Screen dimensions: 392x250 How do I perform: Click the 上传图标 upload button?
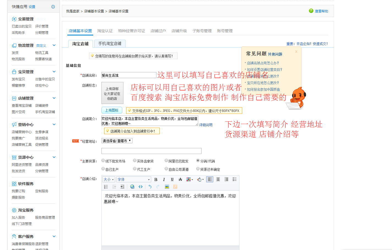(x=112, y=110)
